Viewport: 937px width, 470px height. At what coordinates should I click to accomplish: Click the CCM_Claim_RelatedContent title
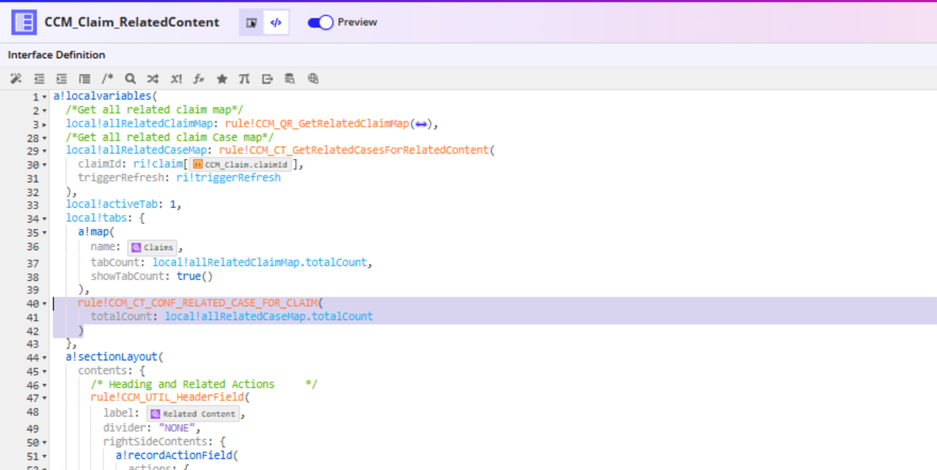coord(132,22)
